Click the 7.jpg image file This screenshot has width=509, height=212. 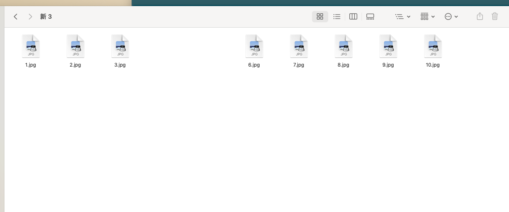299,46
